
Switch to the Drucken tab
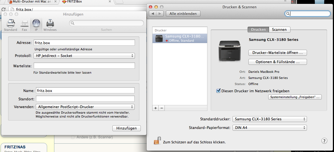click(258, 29)
